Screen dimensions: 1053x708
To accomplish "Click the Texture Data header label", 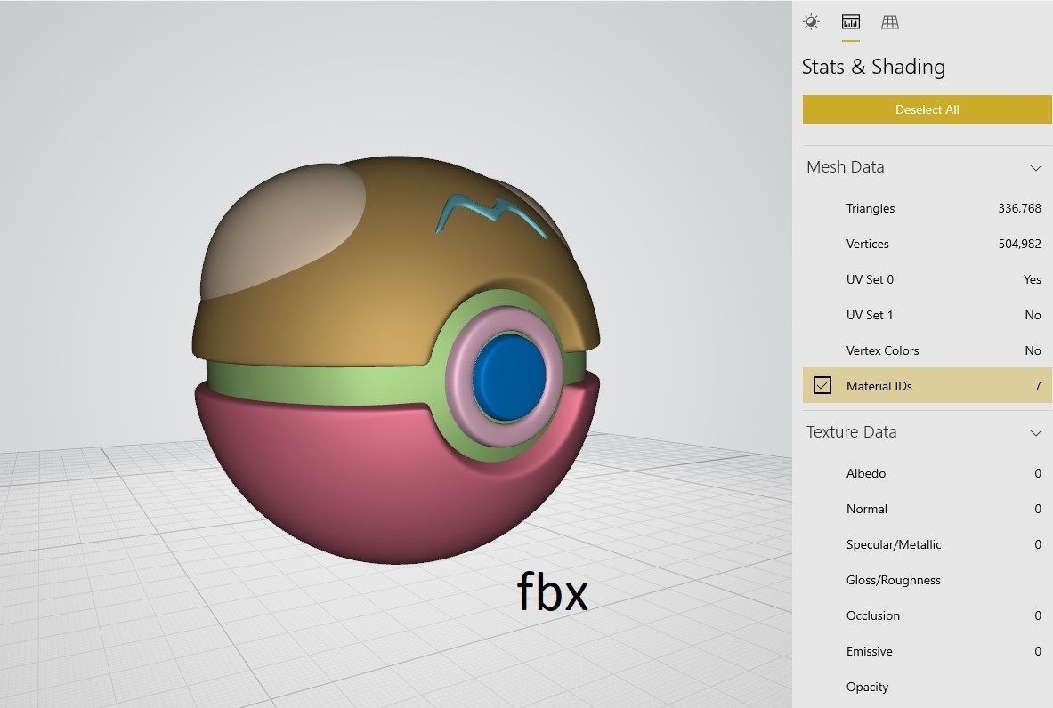I will pos(851,432).
